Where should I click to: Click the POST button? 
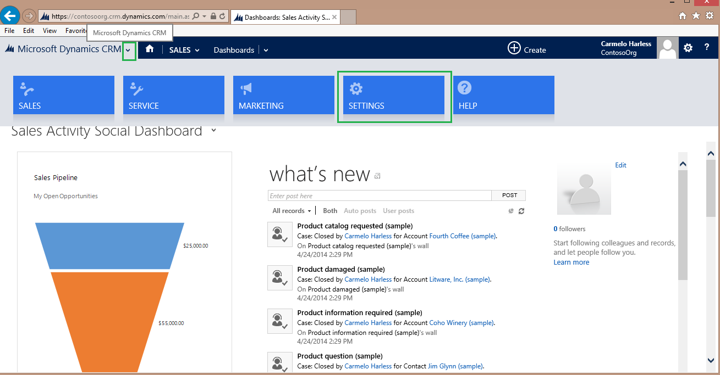(x=508, y=195)
